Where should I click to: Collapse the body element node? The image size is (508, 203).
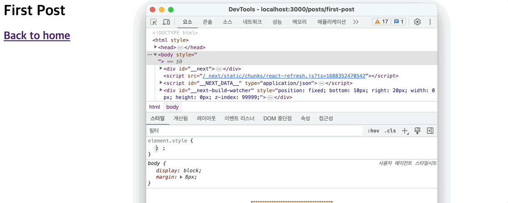tap(155, 55)
